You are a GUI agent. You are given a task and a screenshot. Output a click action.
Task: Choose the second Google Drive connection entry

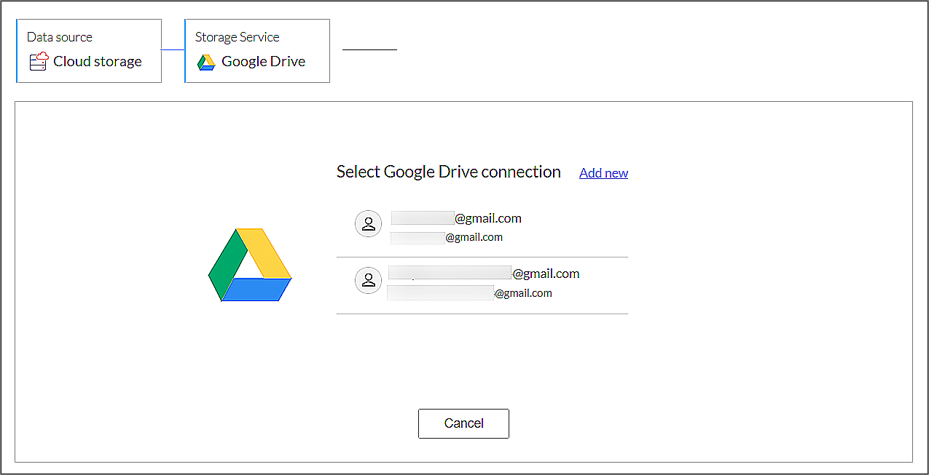[482, 284]
